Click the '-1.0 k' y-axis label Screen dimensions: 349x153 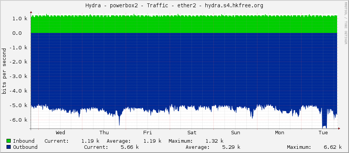(18, 47)
